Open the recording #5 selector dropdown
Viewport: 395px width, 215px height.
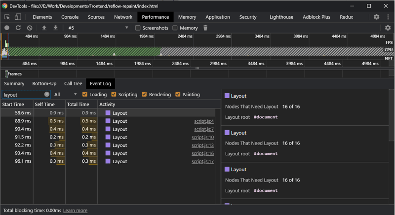[98, 28]
